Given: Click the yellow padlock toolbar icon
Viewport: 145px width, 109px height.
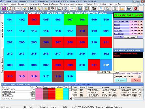Looking at the screenshot, I should coord(122,9).
